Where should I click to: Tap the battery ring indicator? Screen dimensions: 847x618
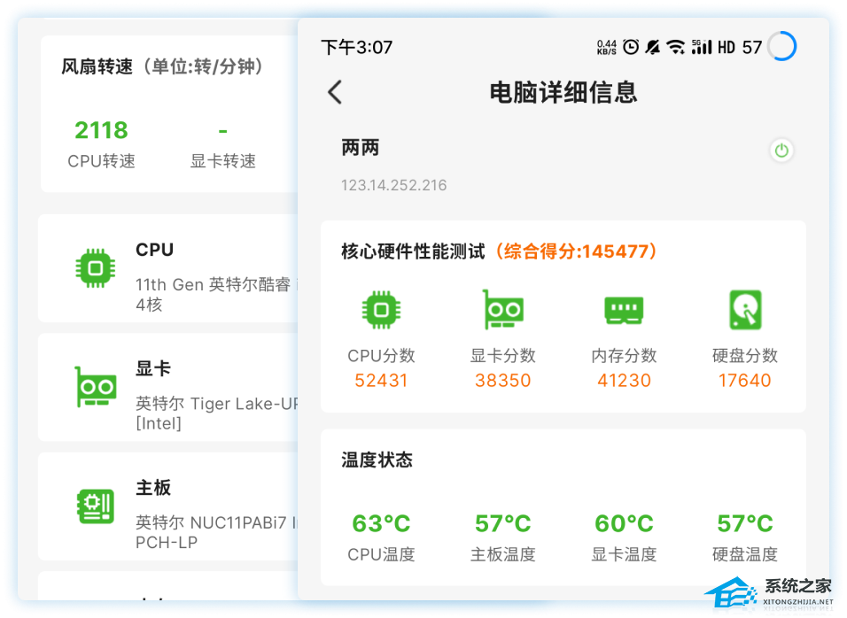point(782,46)
